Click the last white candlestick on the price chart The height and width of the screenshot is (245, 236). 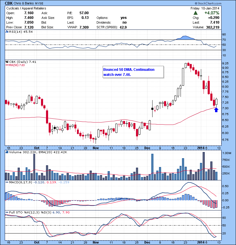216,102
